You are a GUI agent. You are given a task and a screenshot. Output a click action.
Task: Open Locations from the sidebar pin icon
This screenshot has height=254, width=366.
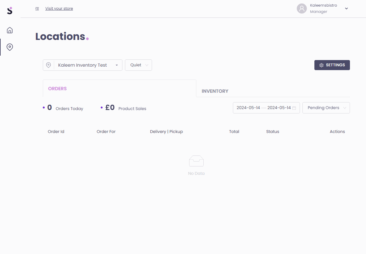(x=10, y=47)
